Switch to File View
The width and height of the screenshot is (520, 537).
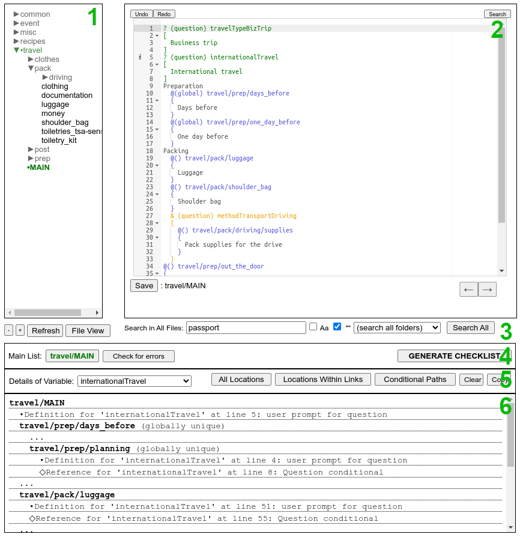pos(88,330)
